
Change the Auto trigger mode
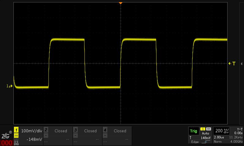[206, 133]
